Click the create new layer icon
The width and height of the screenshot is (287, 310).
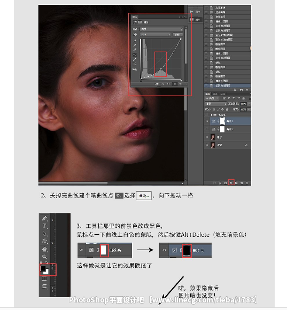[x=242, y=183]
